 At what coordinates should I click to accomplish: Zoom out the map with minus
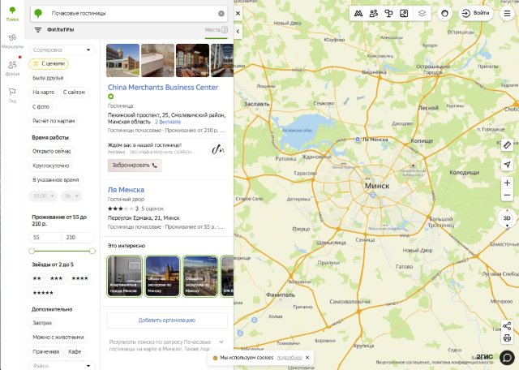507,195
